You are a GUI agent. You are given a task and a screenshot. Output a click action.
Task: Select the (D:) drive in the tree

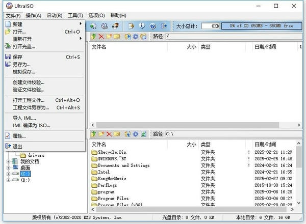click(x=25, y=180)
